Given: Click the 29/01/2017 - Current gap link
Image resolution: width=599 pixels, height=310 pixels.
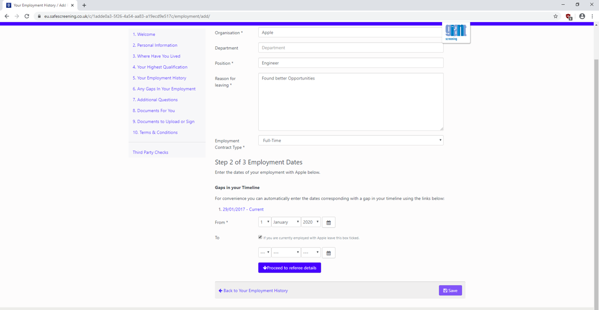Looking at the screenshot, I should tap(243, 208).
